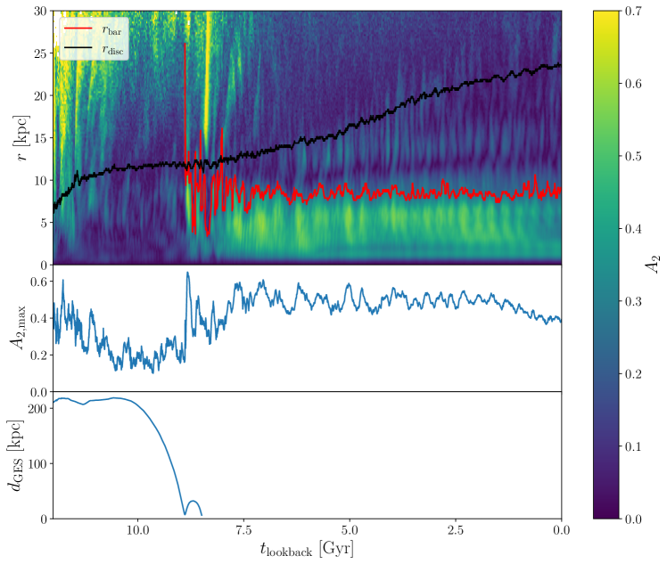Click the black r_disc legend line sample

78,47
